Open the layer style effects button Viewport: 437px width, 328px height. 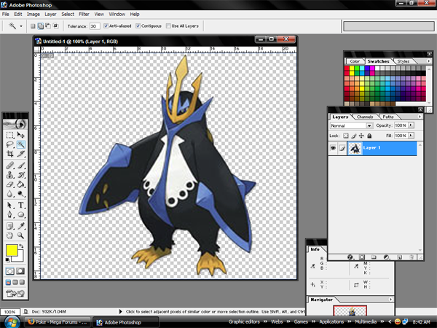(x=350, y=257)
